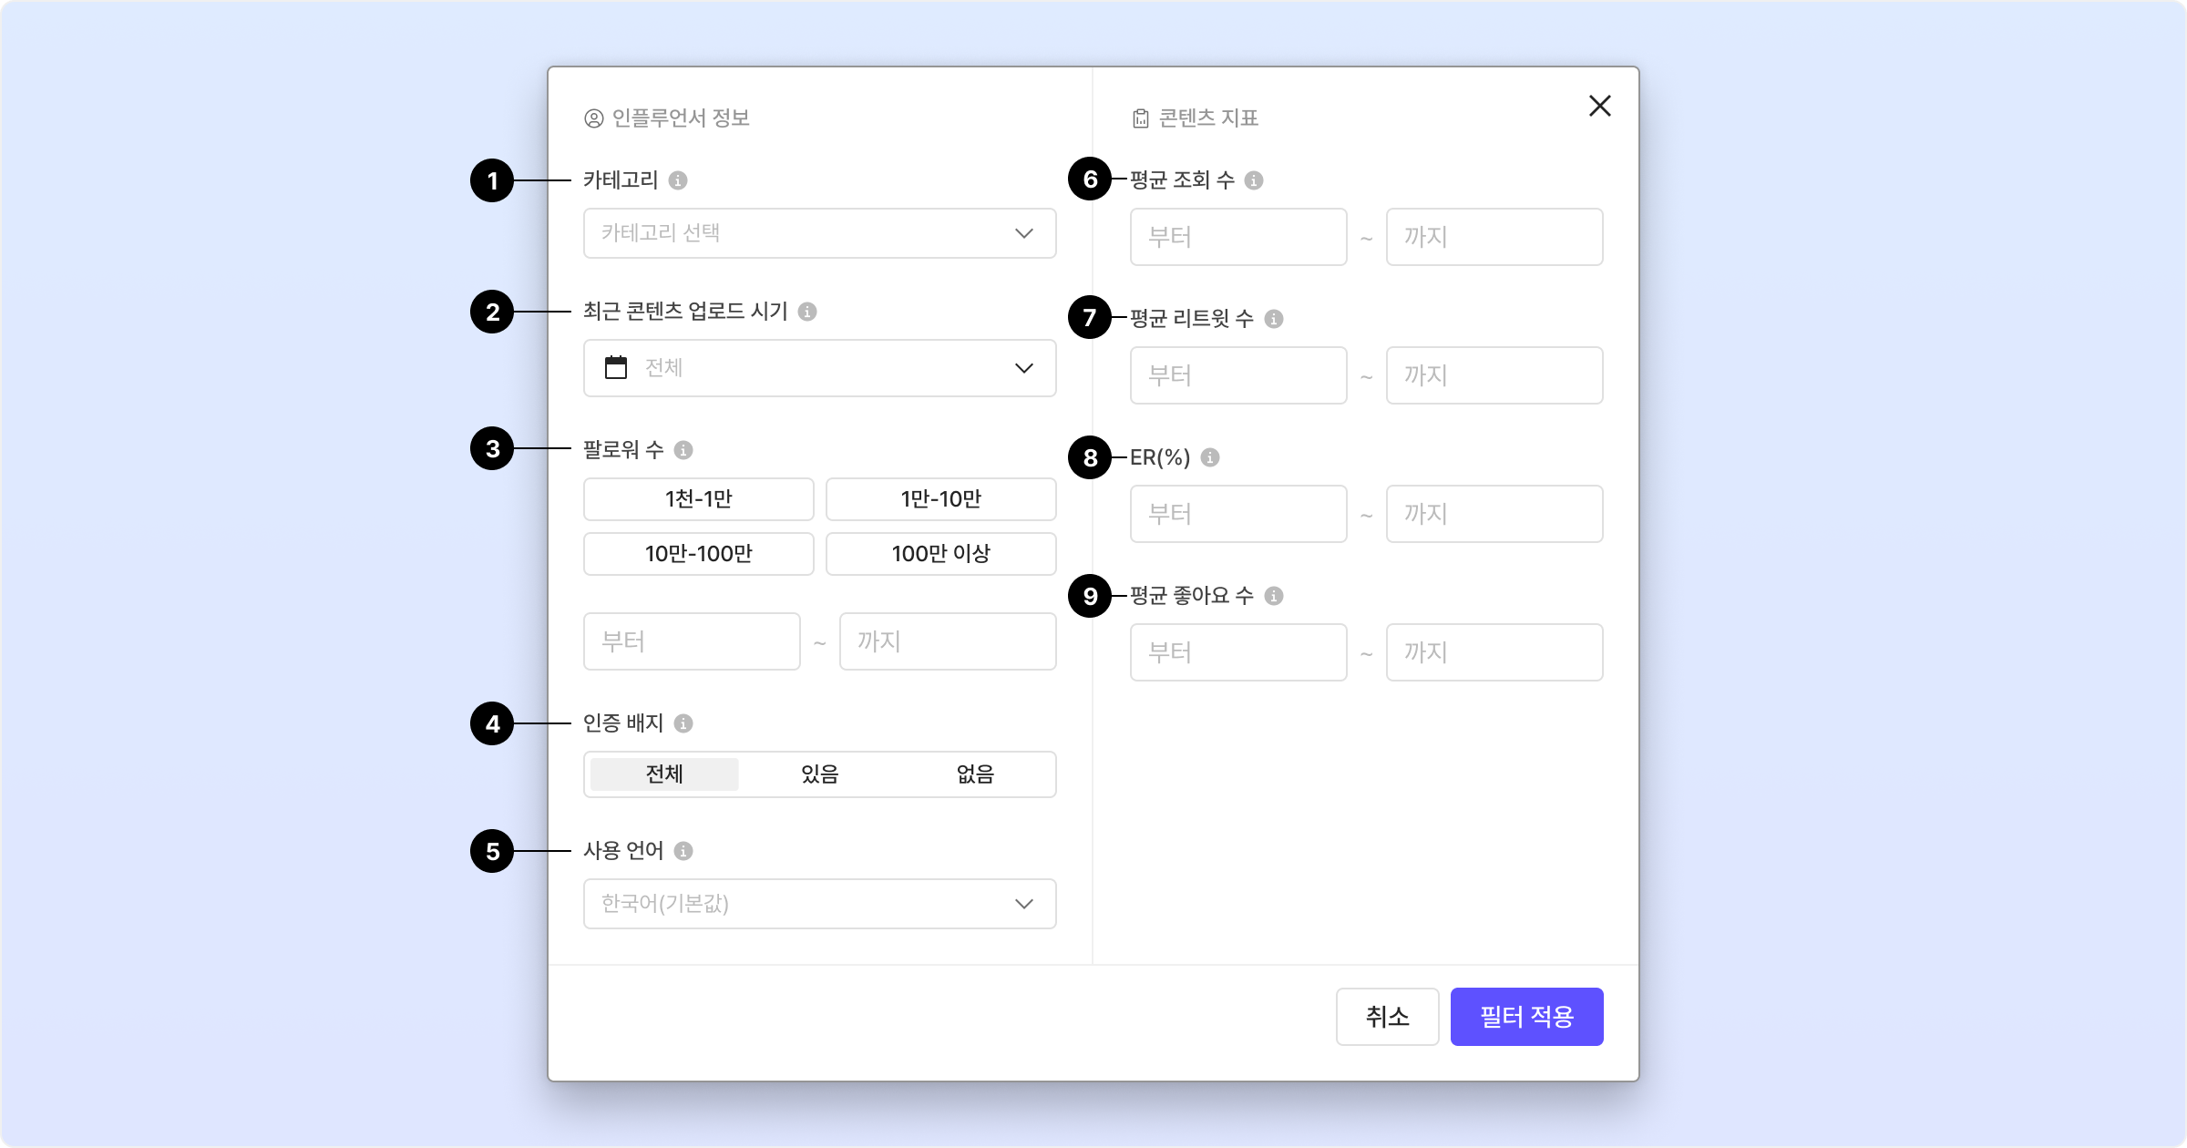2187x1148 pixels.
Task: Click the 부터 field under 평균 조회 수
Action: (1237, 237)
